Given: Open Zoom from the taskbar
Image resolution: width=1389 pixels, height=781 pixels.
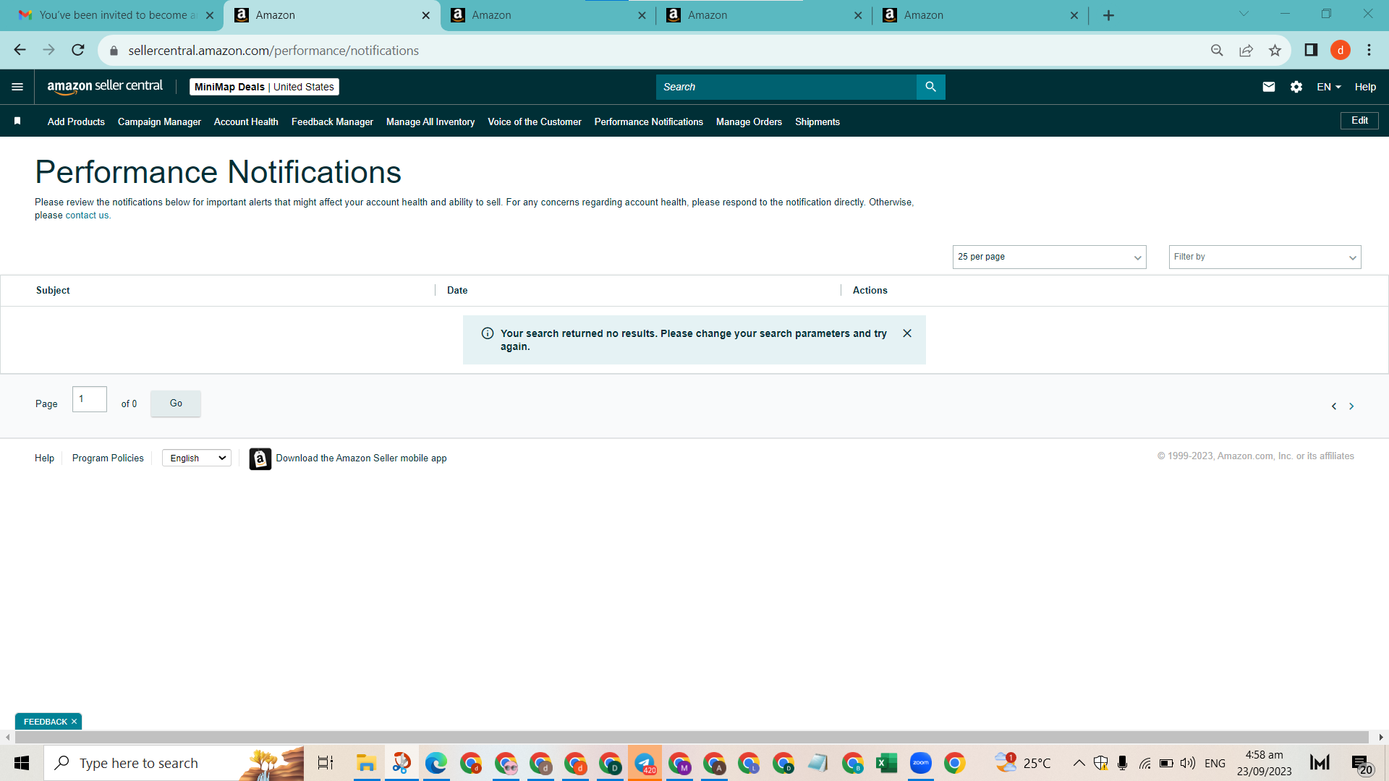Looking at the screenshot, I should [x=920, y=763].
